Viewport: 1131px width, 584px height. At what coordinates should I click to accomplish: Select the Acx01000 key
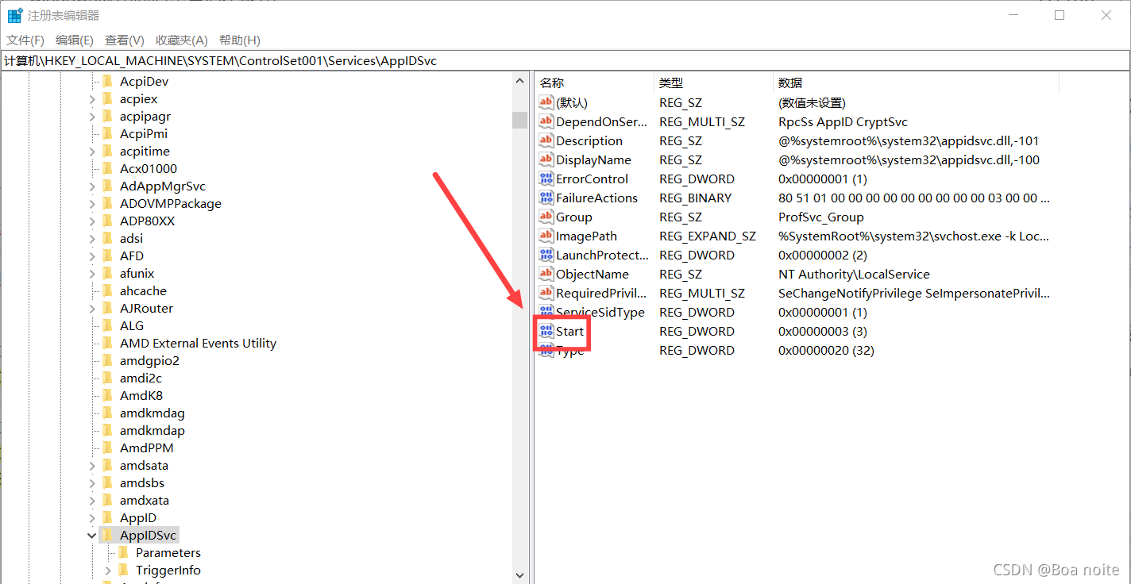click(149, 168)
